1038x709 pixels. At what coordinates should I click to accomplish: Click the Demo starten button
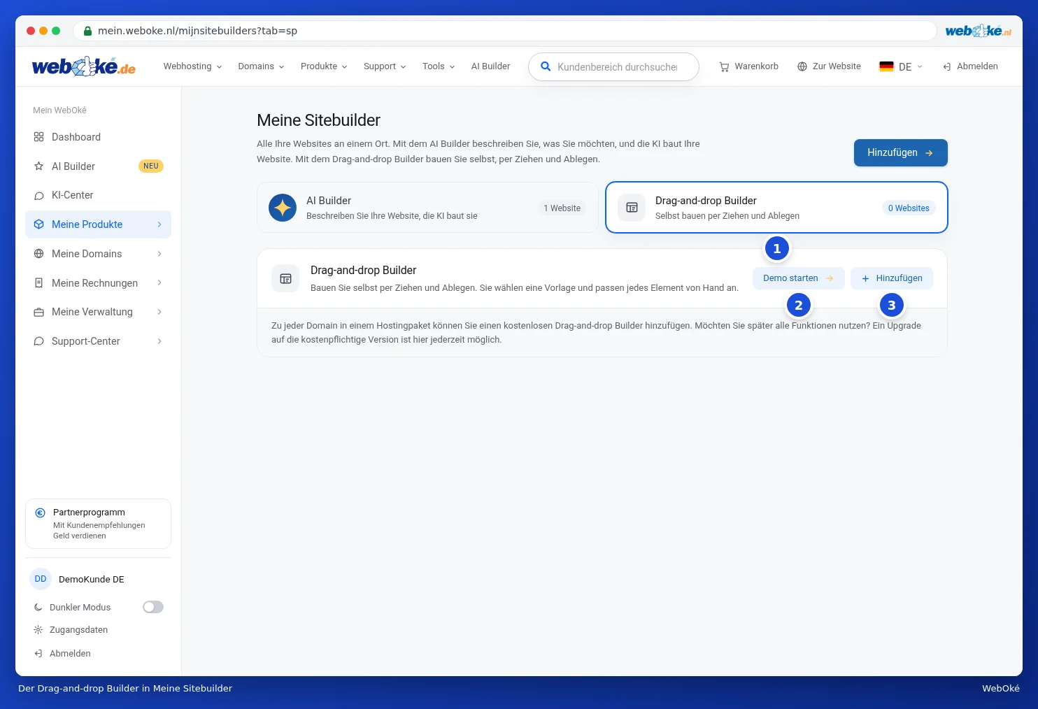coord(798,278)
